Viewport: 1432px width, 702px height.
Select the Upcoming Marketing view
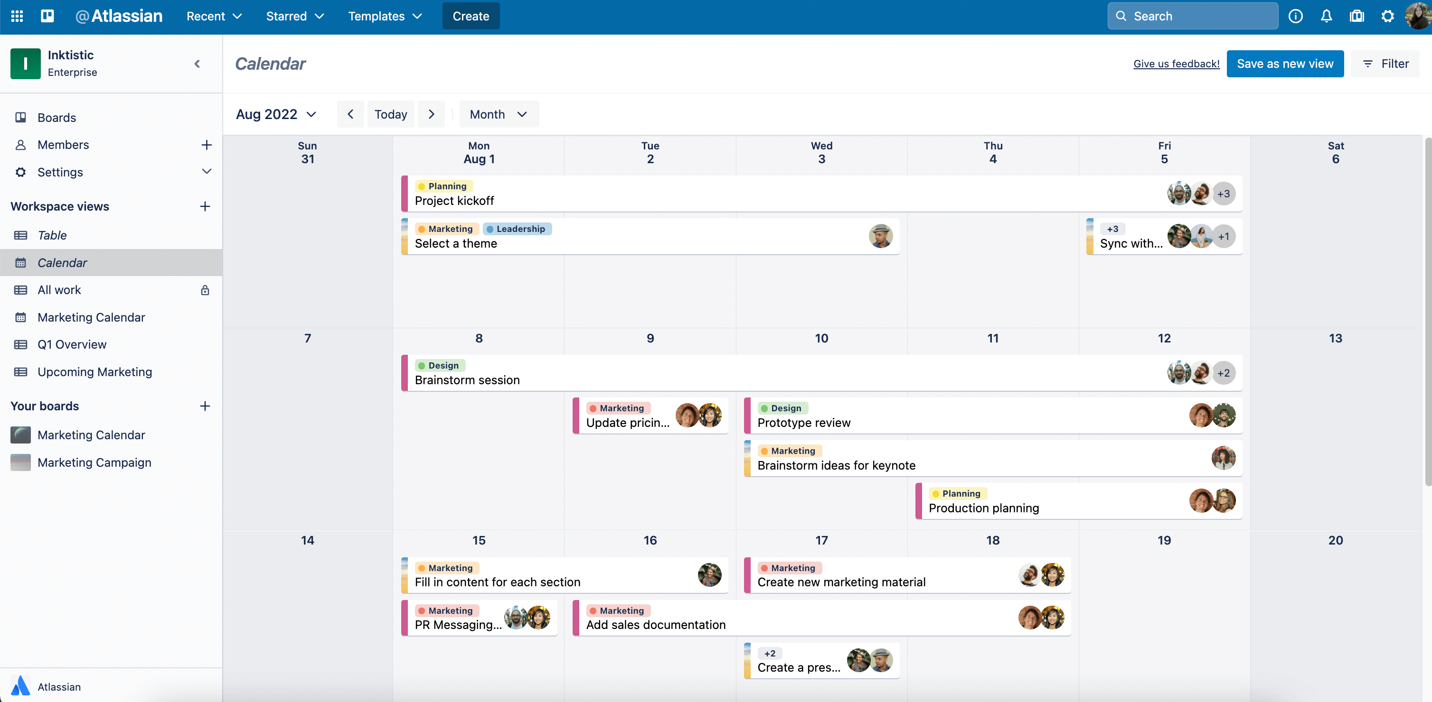coord(94,371)
